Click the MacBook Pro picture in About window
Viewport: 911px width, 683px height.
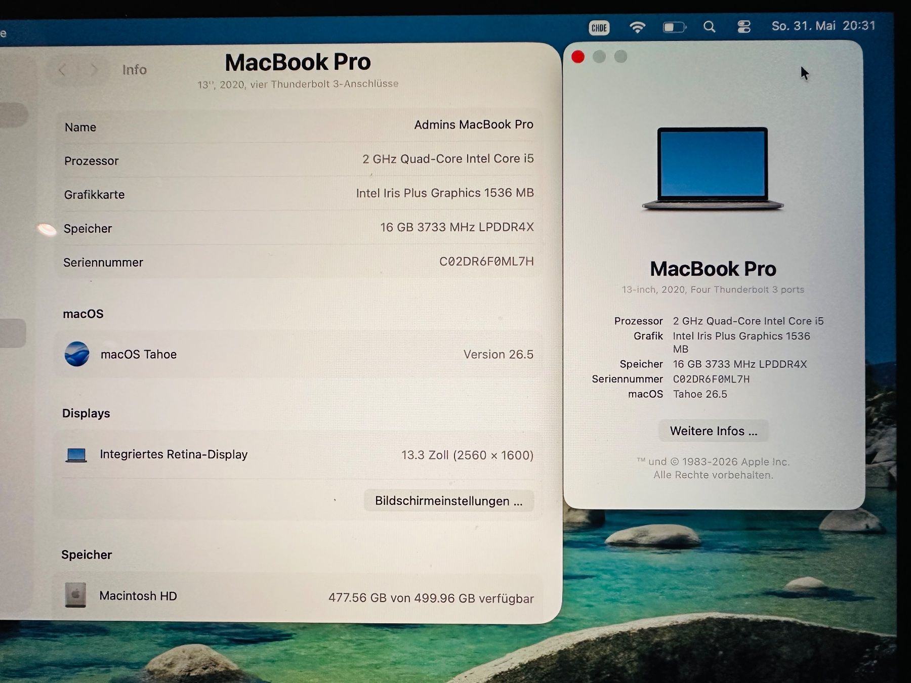(713, 169)
